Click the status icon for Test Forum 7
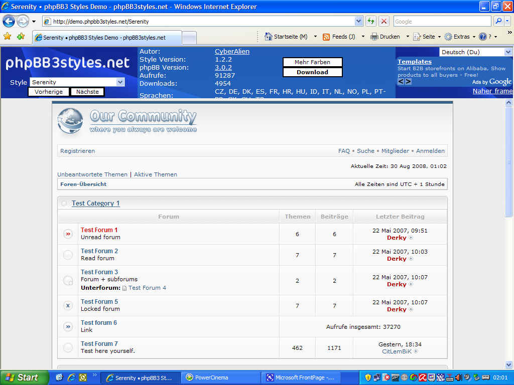The height and width of the screenshot is (385, 514). (68, 348)
